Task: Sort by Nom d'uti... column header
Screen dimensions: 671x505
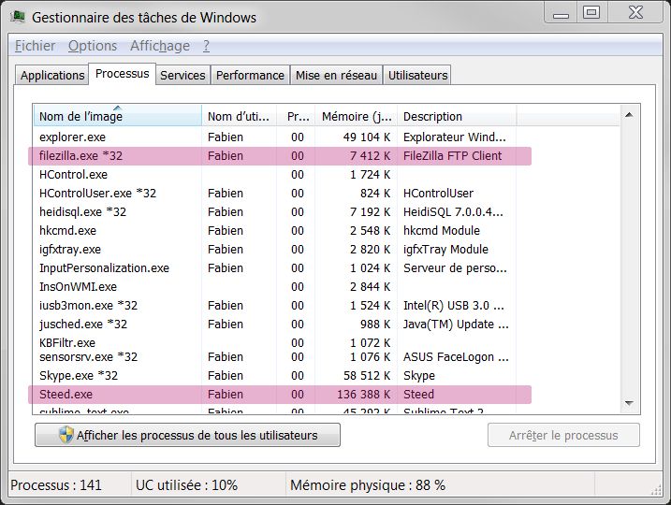Action: coord(239,116)
